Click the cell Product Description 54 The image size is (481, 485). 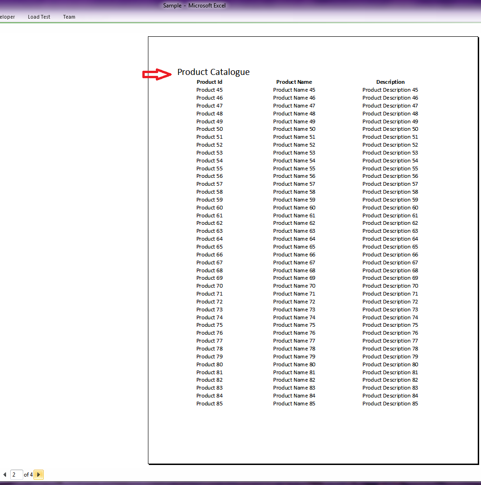(x=390, y=161)
